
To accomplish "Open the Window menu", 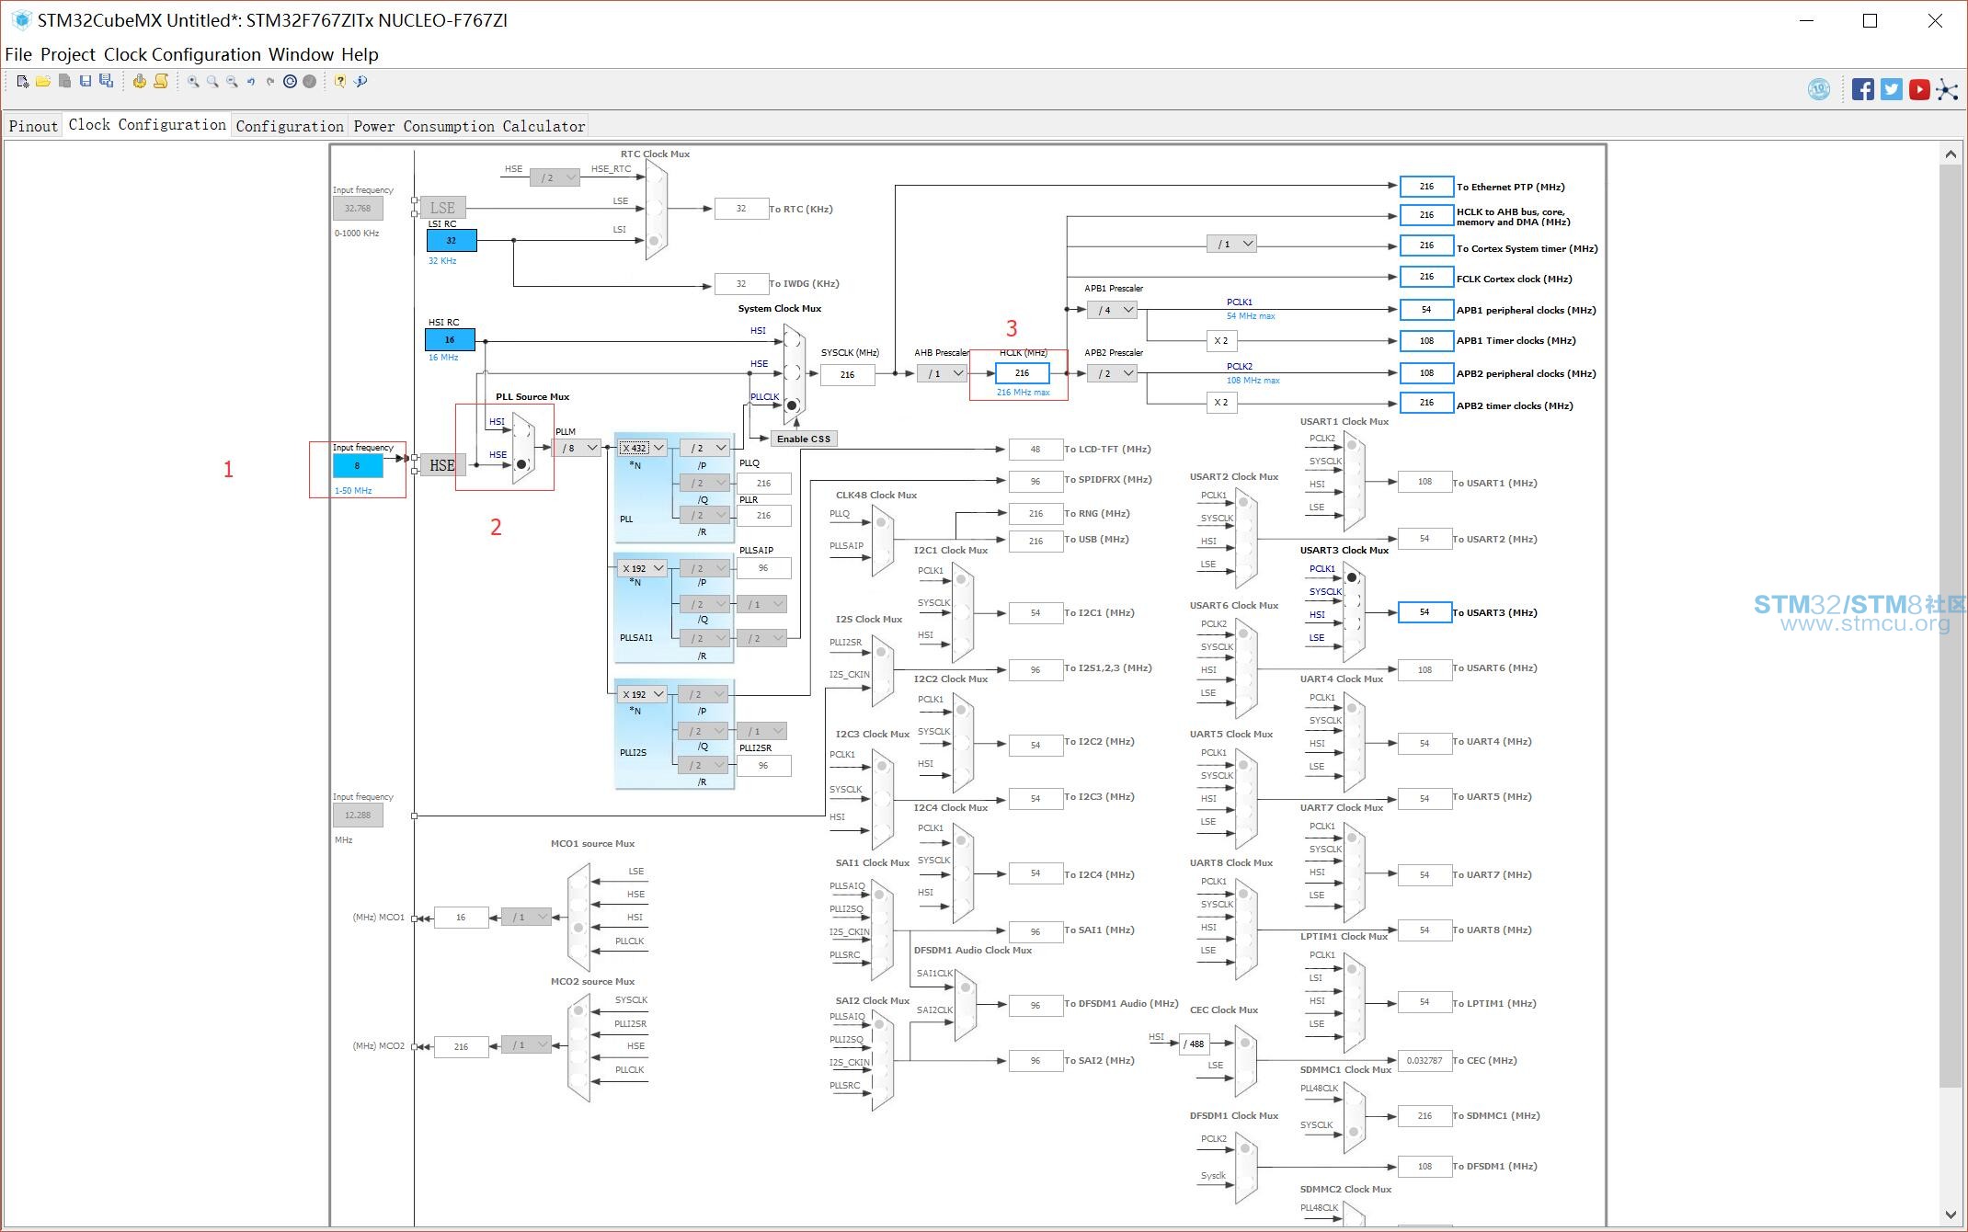I will coord(301,54).
